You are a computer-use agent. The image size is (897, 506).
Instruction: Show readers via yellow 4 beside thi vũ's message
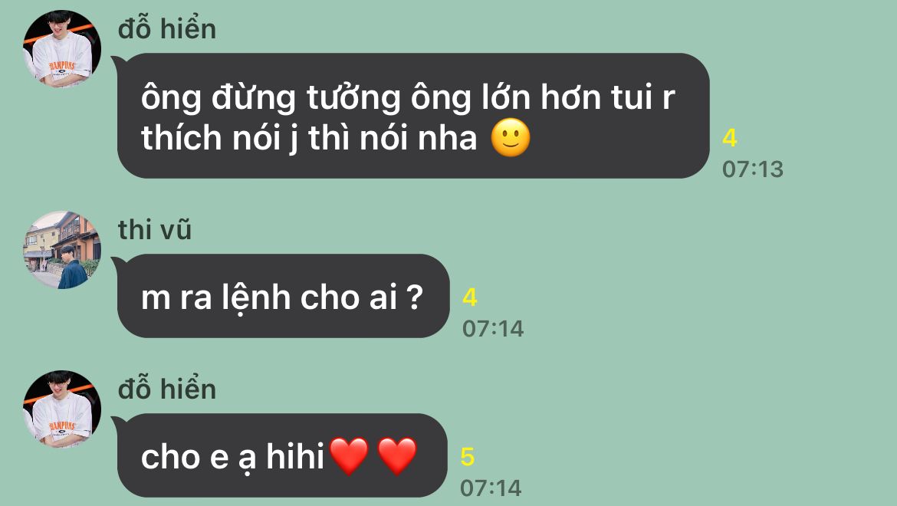click(x=470, y=297)
